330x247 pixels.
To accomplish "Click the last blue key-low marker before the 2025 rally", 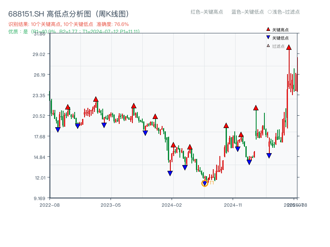I will coord(269,156).
